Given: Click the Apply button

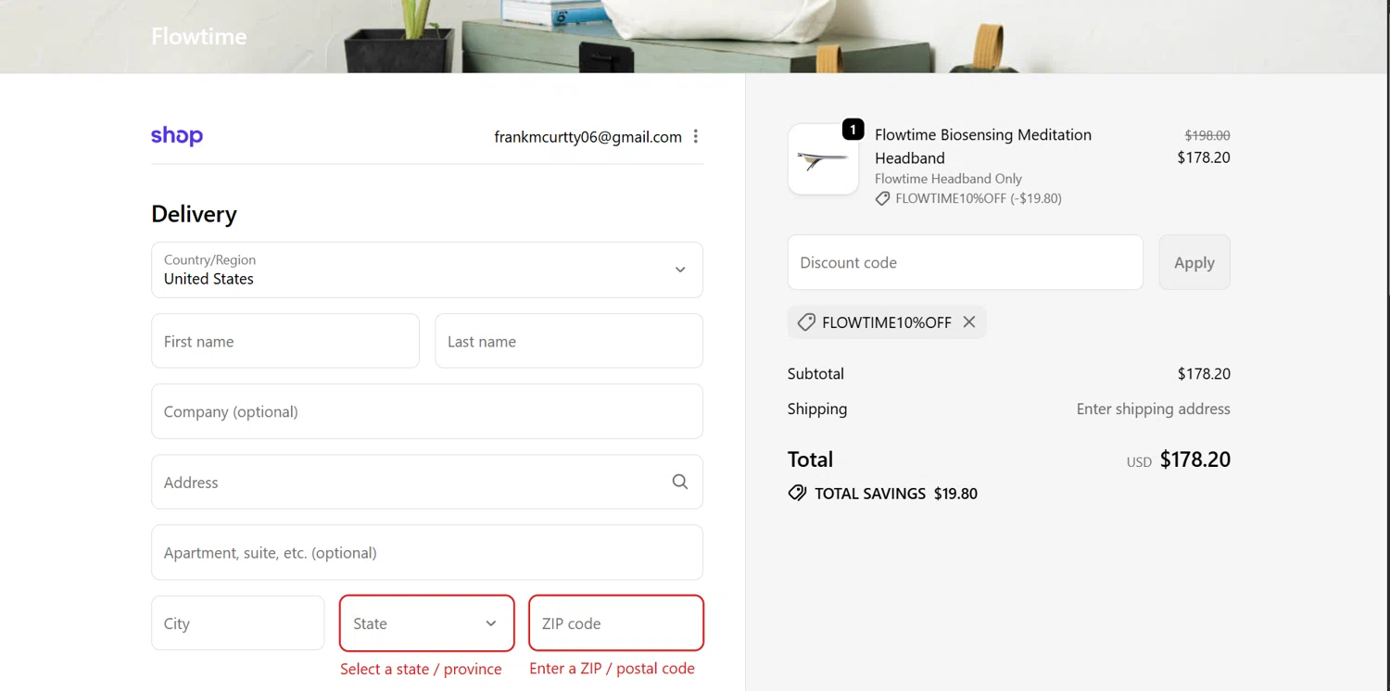Looking at the screenshot, I should [1194, 262].
